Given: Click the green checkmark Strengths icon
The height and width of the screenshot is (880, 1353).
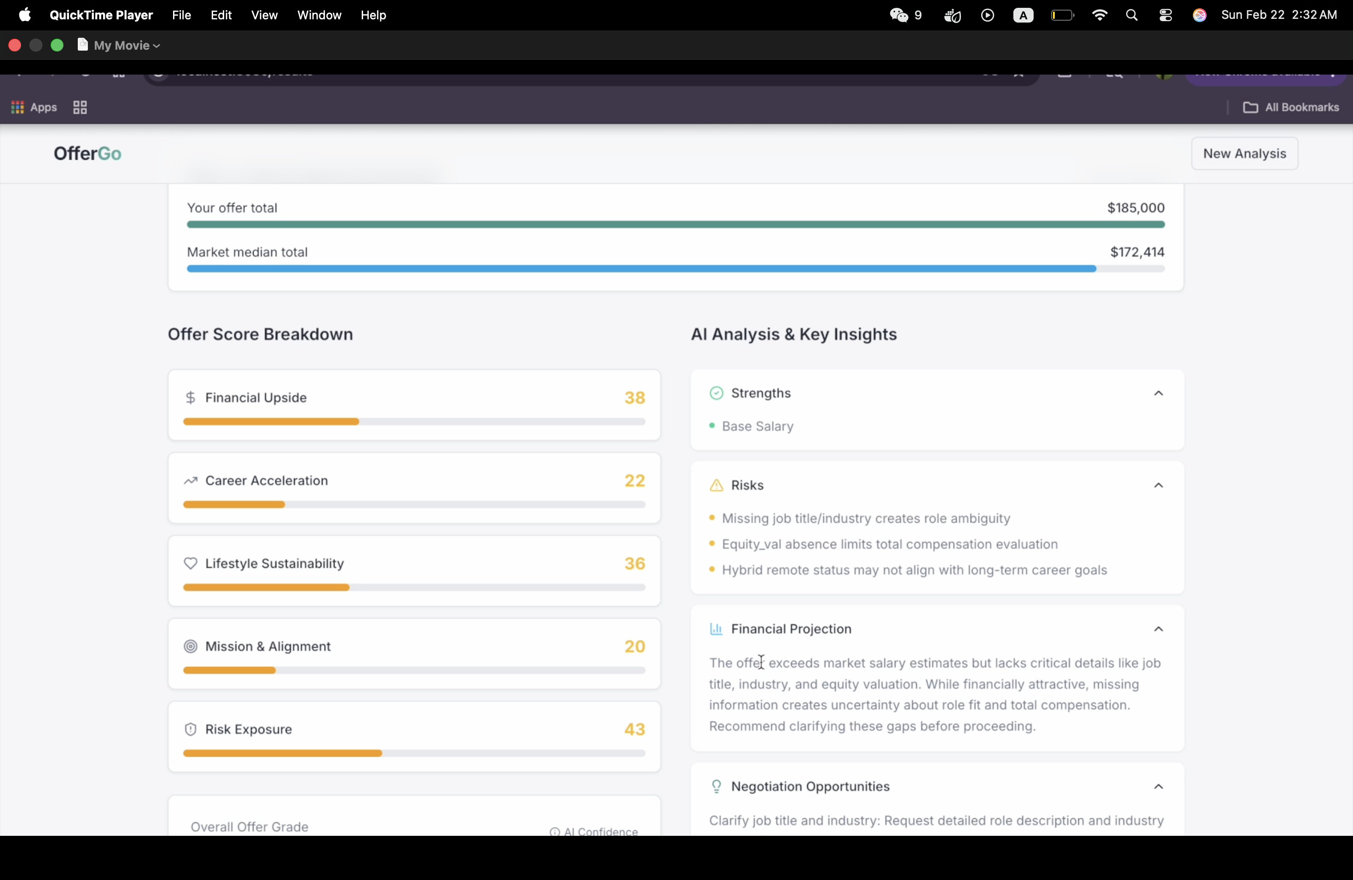Looking at the screenshot, I should [x=716, y=394].
